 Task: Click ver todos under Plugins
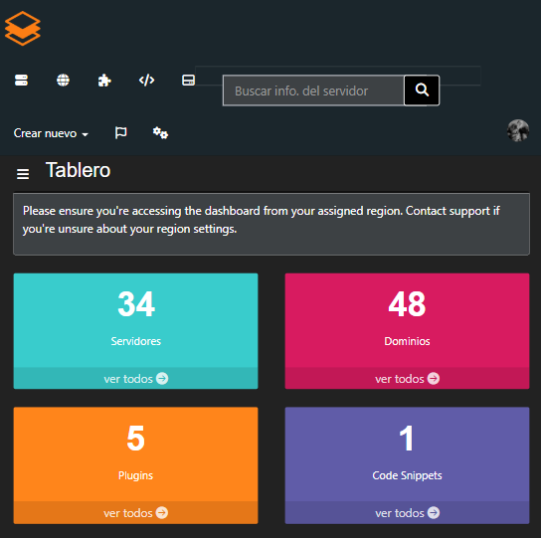[x=135, y=513]
